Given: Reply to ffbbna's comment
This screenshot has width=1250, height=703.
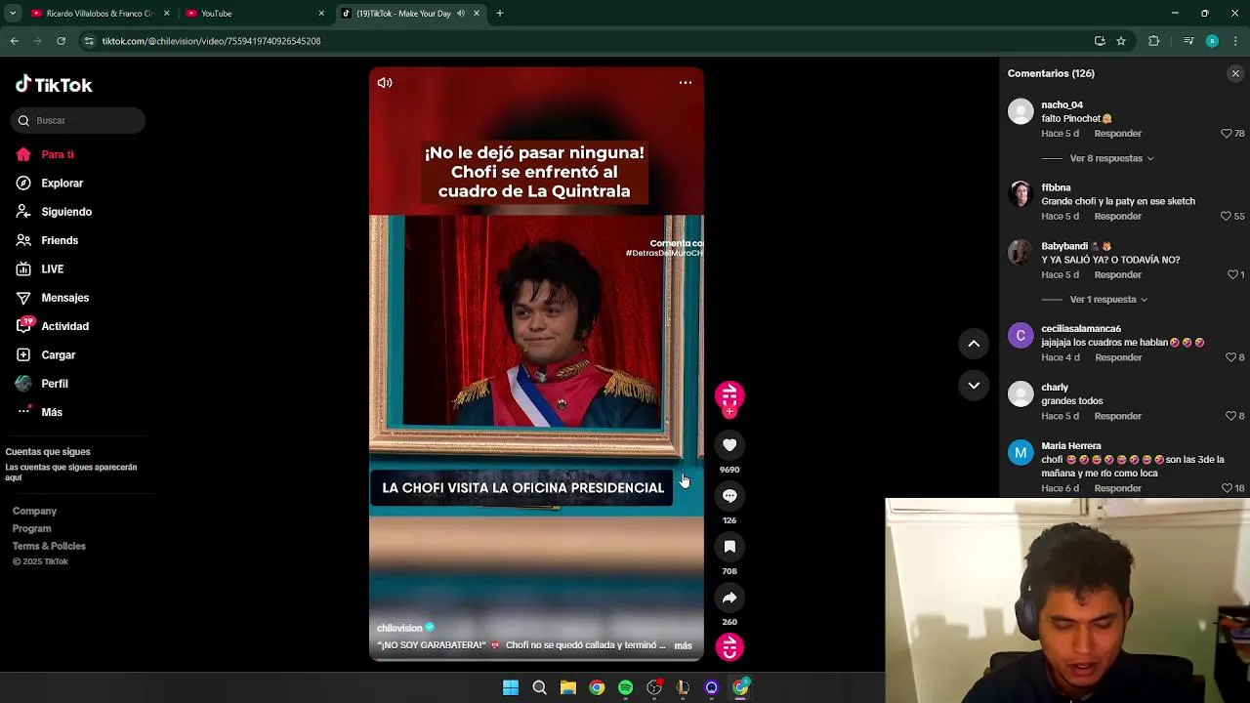Looking at the screenshot, I should tap(1117, 217).
